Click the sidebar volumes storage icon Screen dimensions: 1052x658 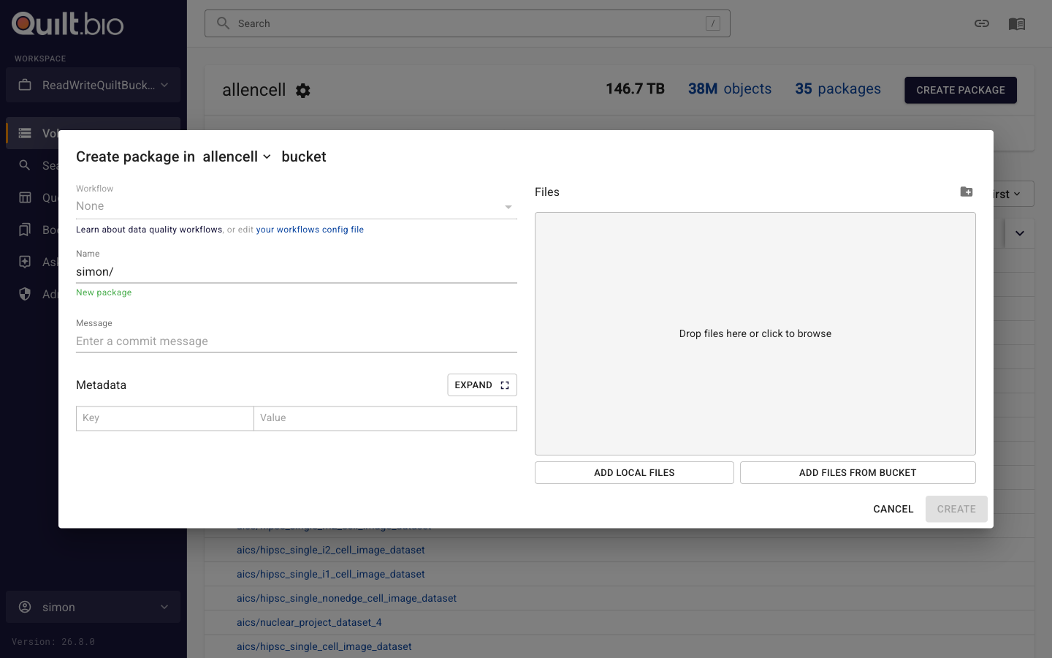click(25, 133)
